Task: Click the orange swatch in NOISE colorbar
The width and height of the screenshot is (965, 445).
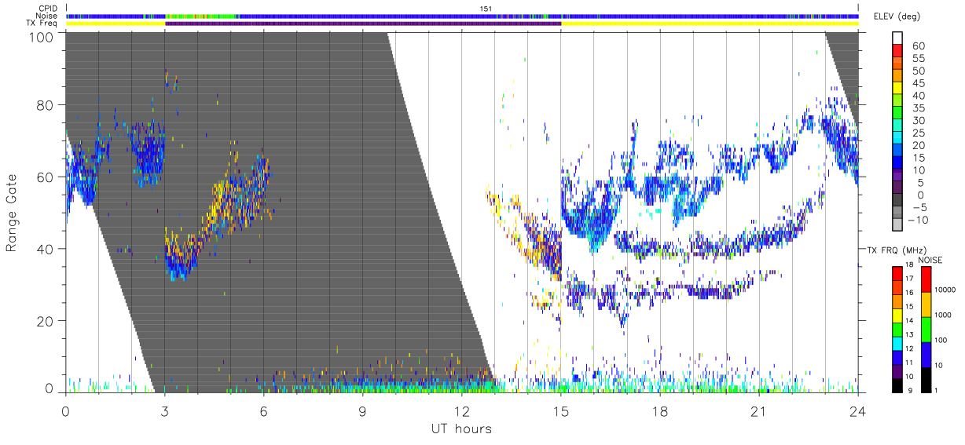Action: pyautogui.click(x=925, y=305)
